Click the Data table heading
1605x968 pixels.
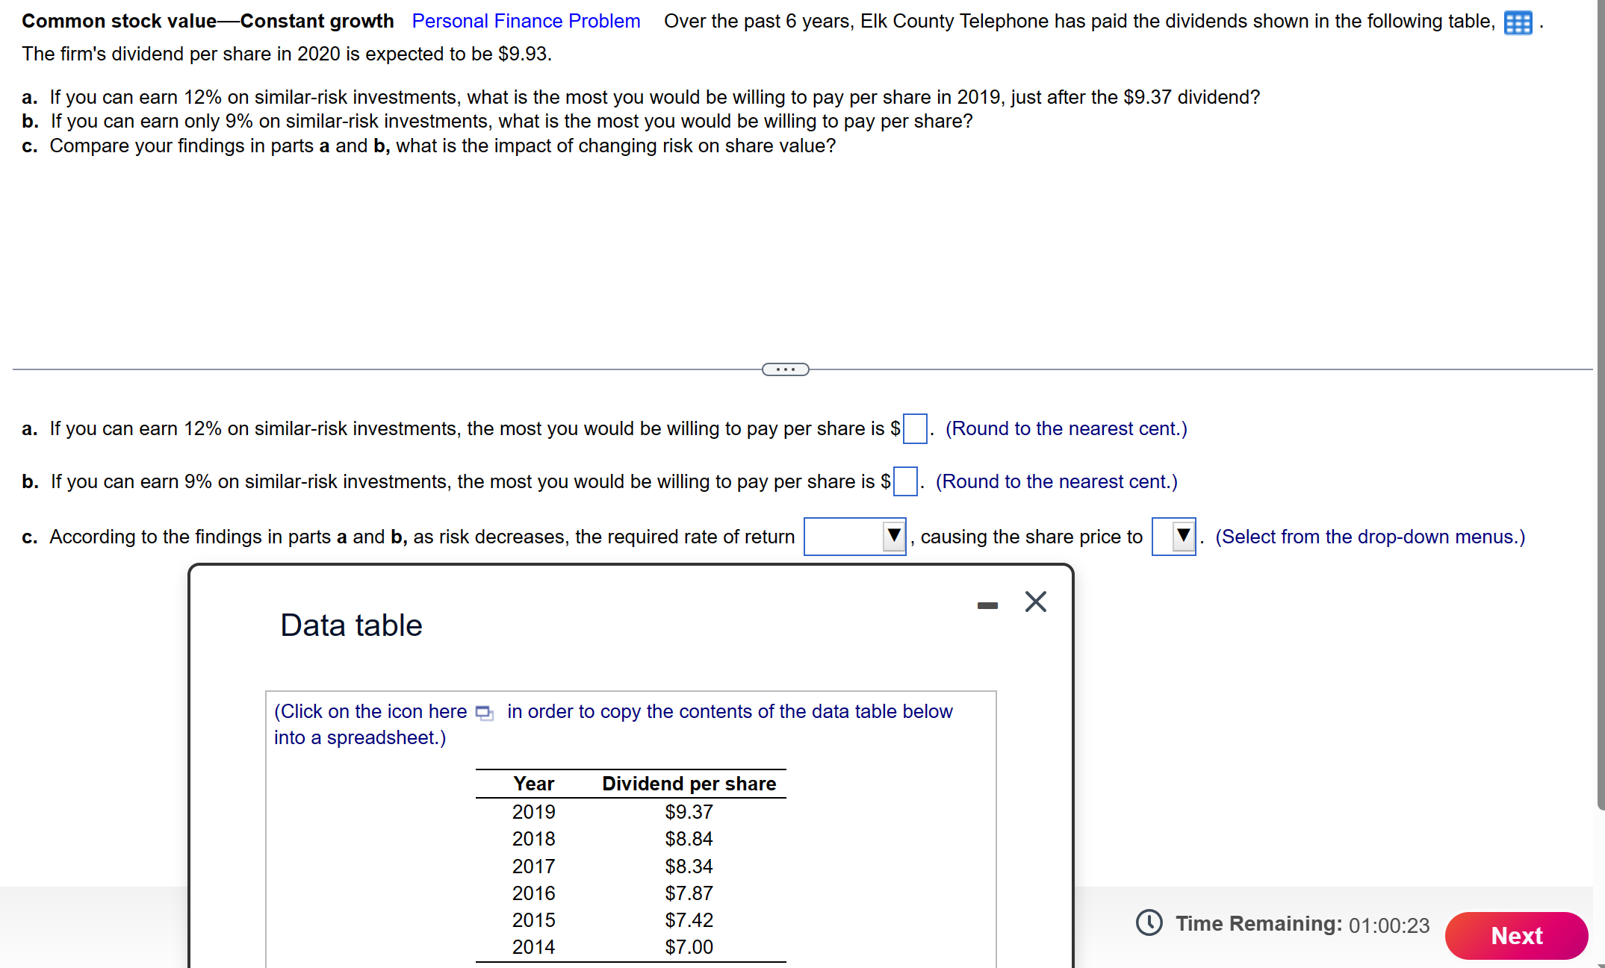(x=351, y=625)
